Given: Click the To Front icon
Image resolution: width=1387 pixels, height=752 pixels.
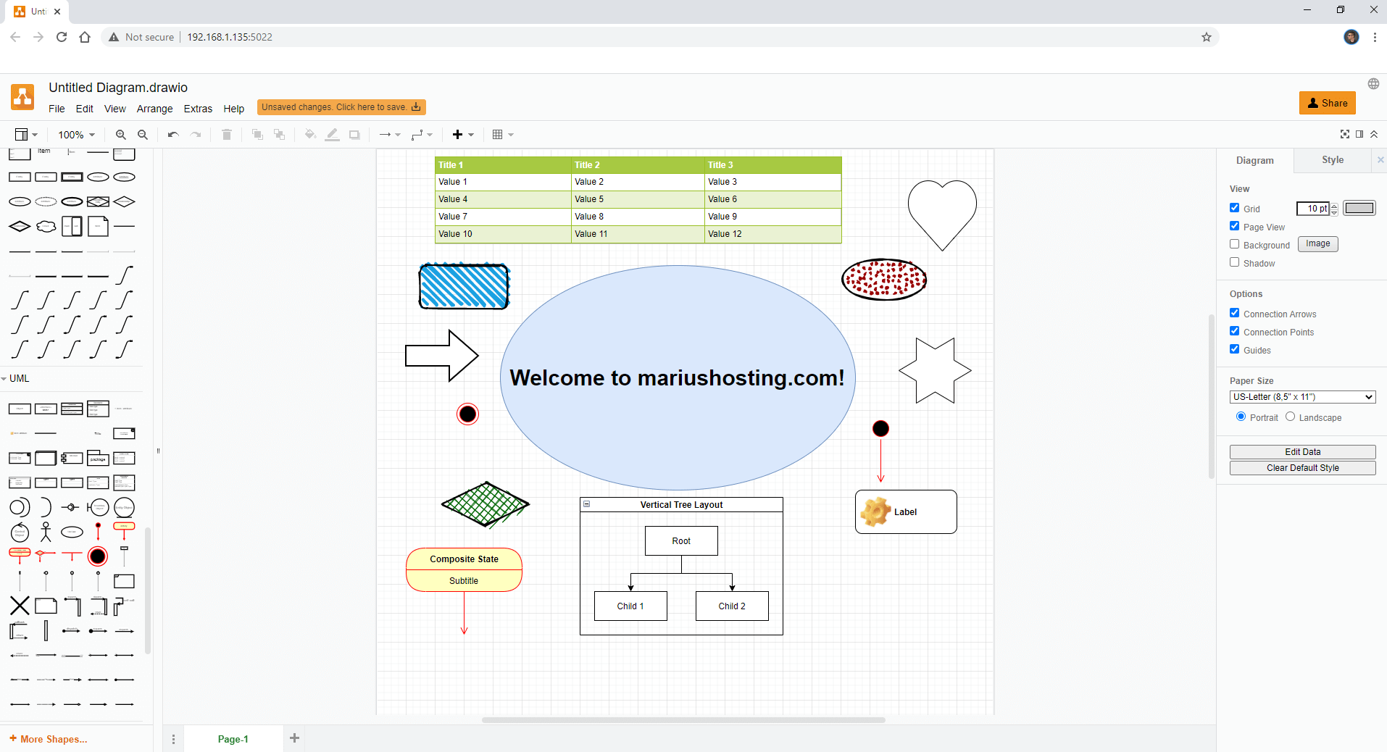Looking at the screenshot, I should [x=257, y=135].
